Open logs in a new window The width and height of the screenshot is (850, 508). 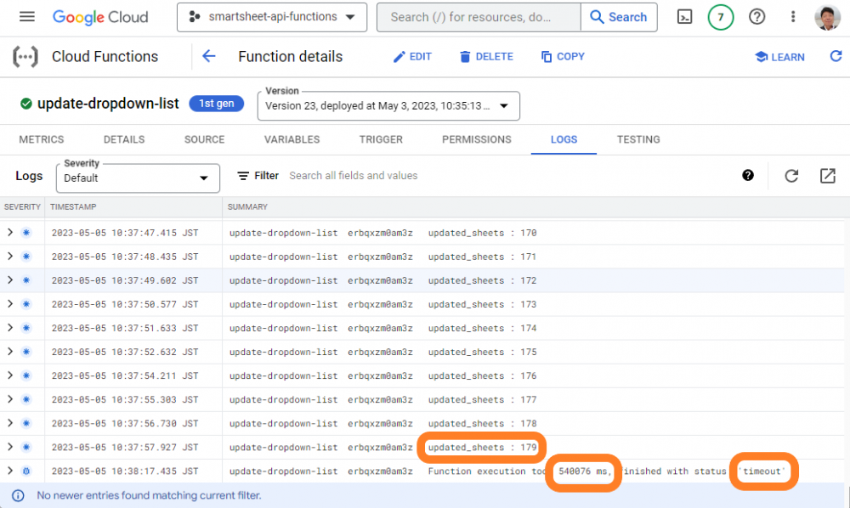click(827, 175)
